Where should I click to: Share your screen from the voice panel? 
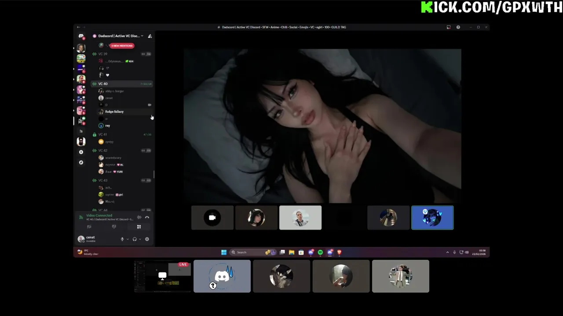114,227
